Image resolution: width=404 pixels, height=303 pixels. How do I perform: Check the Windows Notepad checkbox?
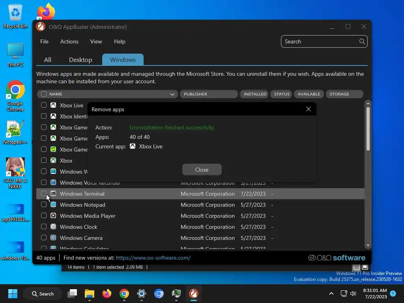click(44, 205)
